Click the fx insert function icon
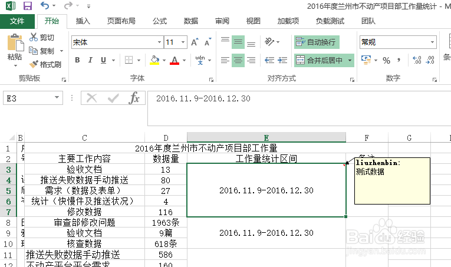Image resolution: width=451 pixels, height=267 pixels. (x=134, y=98)
